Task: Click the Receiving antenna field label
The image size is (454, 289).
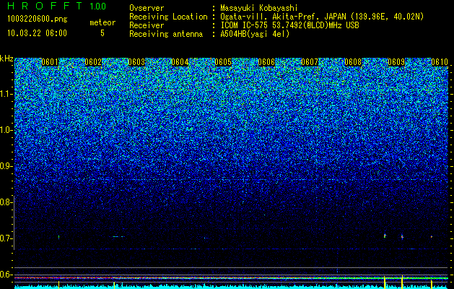Action: [x=166, y=34]
